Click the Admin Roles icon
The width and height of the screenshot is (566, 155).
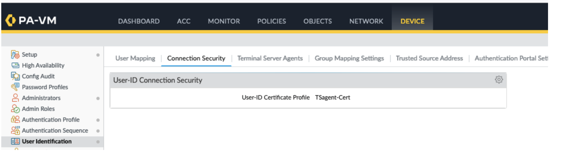click(x=15, y=109)
